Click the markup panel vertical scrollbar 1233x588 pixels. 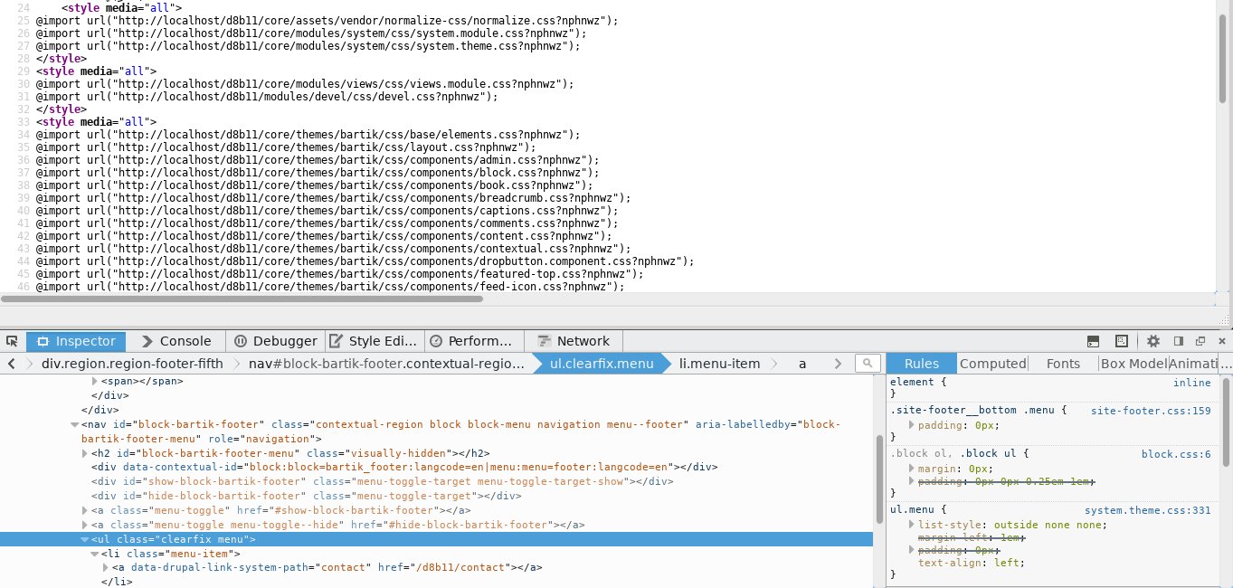[879, 479]
